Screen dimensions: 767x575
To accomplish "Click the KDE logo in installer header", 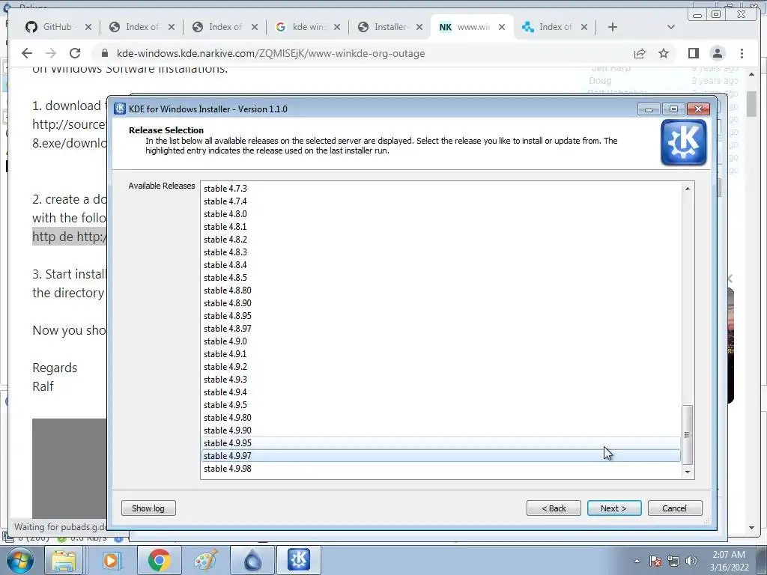I will (683, 142).
